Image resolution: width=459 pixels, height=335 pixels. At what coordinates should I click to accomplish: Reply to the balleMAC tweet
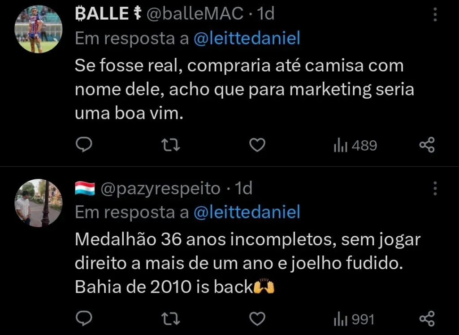click(83, 145)
